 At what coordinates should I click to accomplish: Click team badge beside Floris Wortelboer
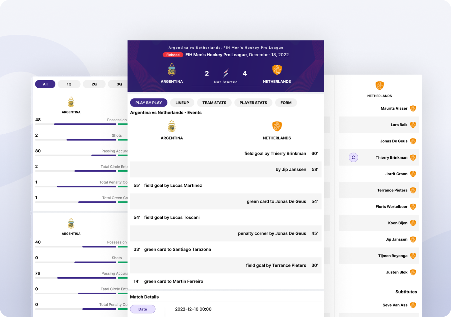point(413,207)
